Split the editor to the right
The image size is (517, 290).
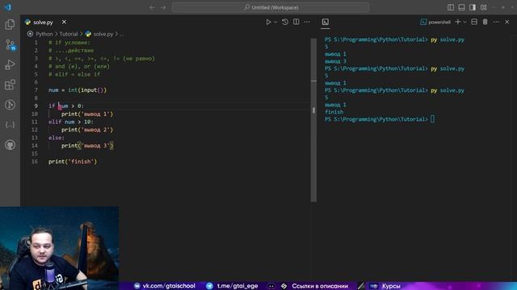click(x=296, y=22)
